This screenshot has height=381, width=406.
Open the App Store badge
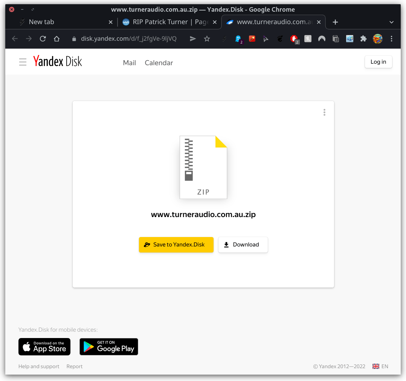44,347
